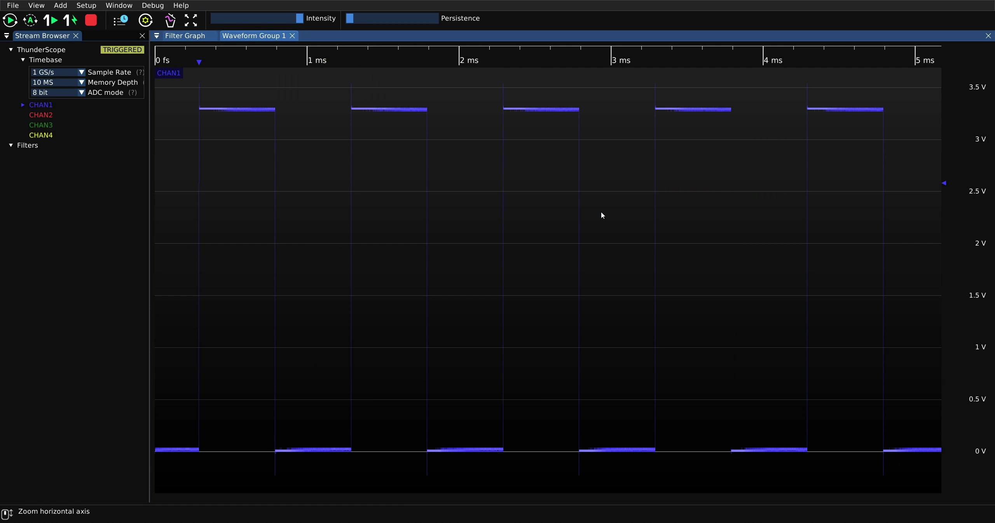The width and height of the screenshot is (995, 523).
Task: Toggle fullscreen with the arrows icon
Action: [x=191, y=20]
